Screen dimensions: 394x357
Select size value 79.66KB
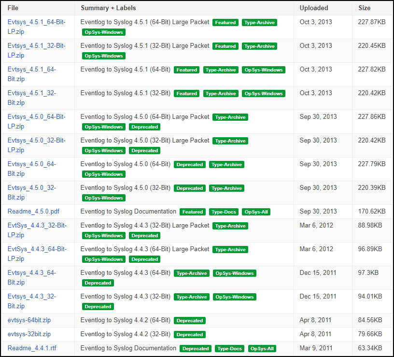pos(370,334)
